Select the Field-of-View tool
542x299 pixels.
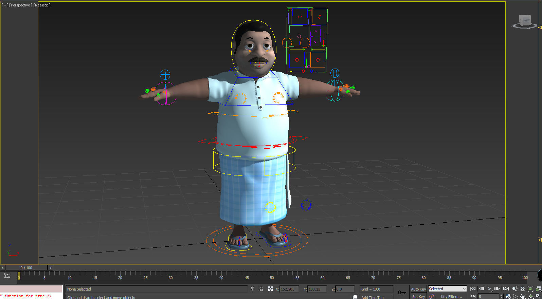coord(515,296)
